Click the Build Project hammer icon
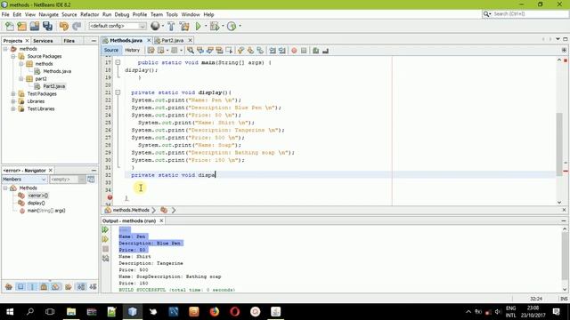Screen dimensions: 570x320 point(171,26)
